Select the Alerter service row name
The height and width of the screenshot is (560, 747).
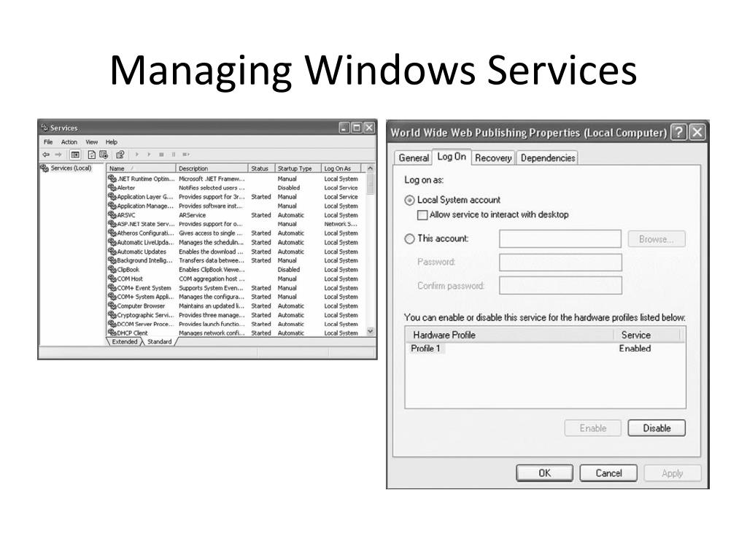126,187
